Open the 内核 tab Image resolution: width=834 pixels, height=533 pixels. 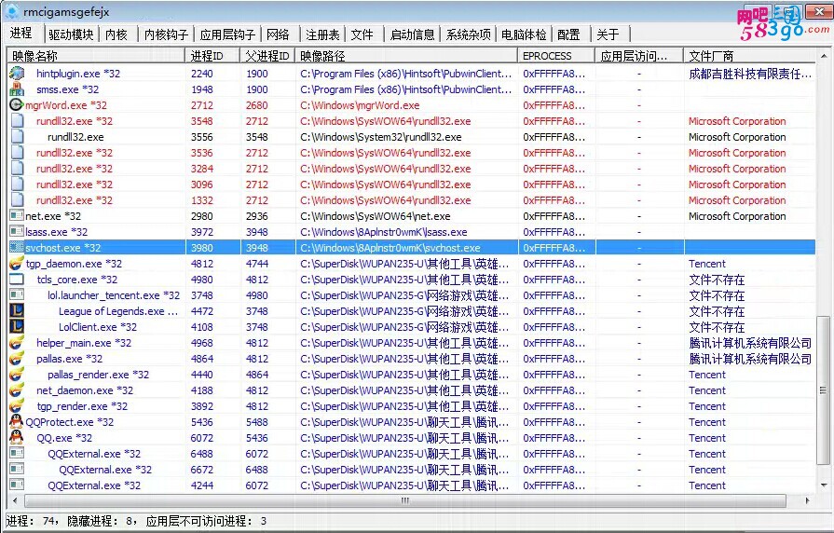click(x=116, y=34)
